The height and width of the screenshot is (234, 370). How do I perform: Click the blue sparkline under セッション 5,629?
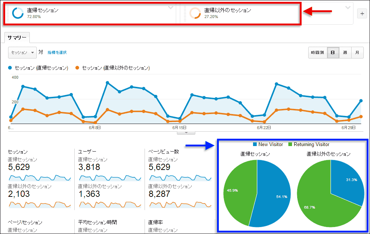pos(40,177)
